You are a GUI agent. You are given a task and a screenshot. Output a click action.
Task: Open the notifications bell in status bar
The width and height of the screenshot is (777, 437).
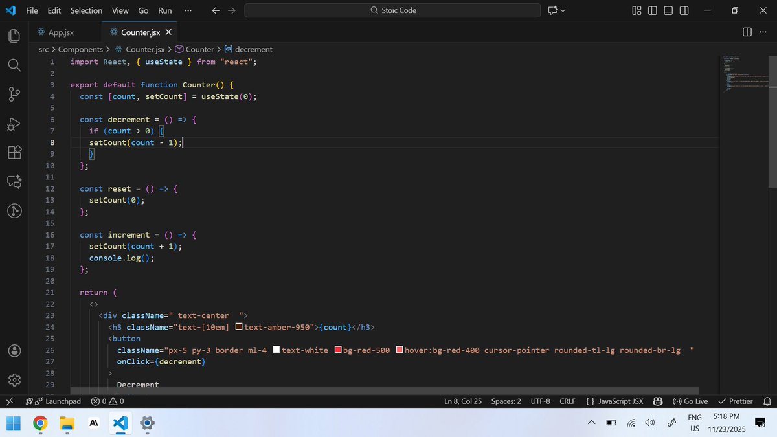(767, 401)
